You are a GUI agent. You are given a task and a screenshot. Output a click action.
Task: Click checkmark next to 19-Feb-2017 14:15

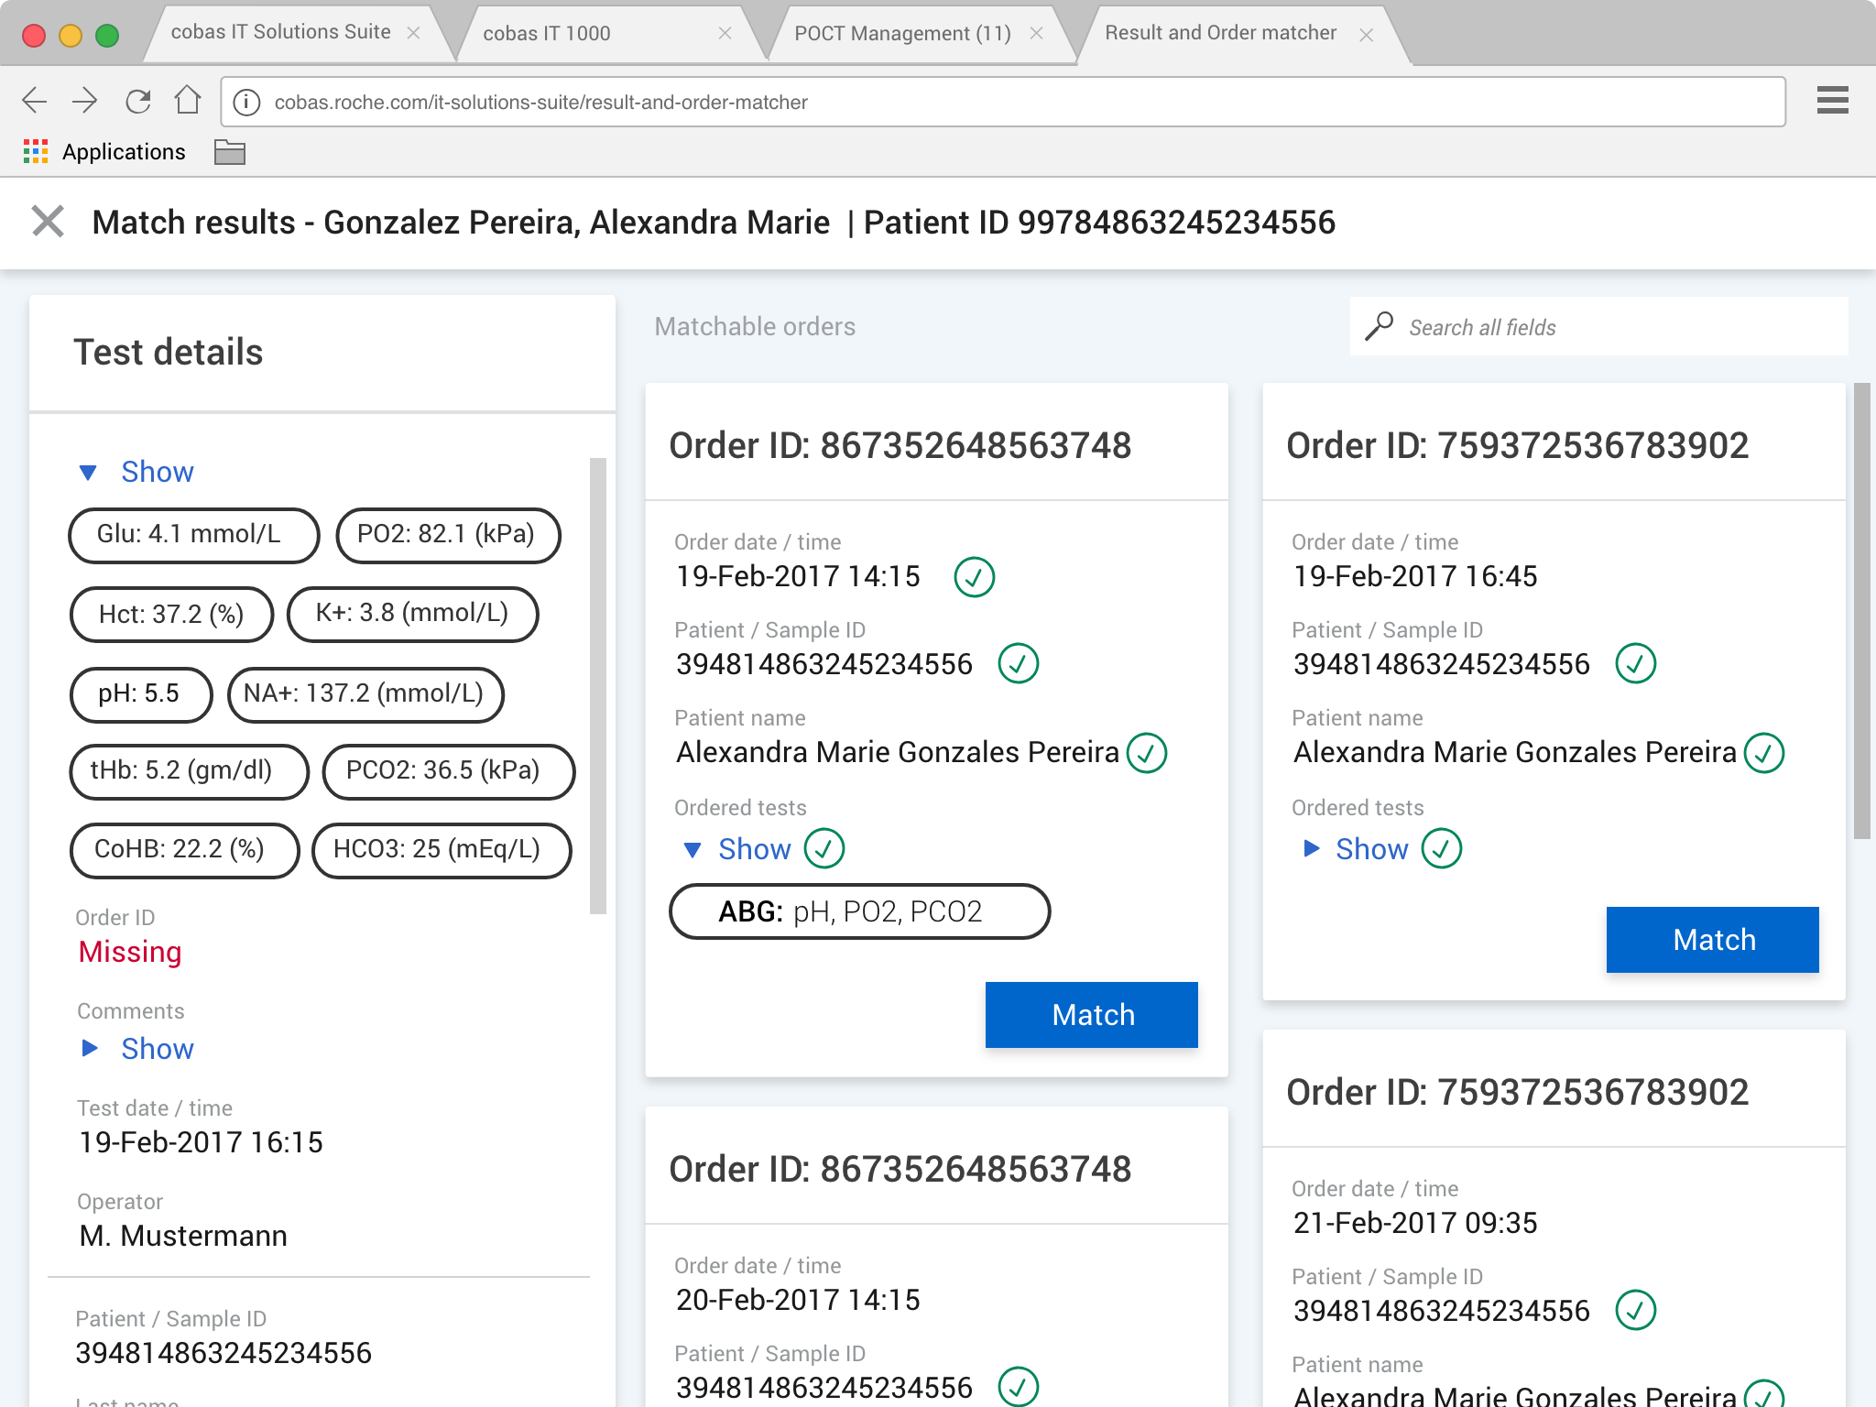(x=974, y=577)
